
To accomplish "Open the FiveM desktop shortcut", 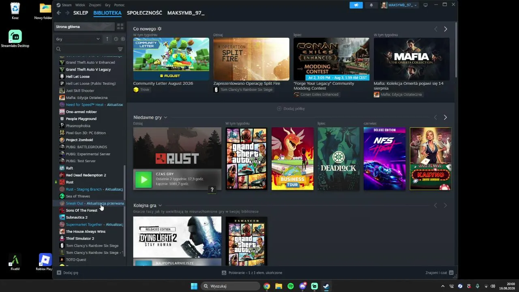I will tap(15, 262).
